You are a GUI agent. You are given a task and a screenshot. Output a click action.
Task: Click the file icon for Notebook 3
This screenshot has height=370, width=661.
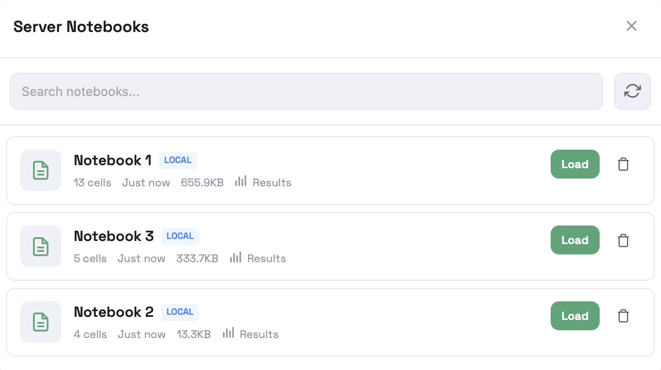coord(41,246)
